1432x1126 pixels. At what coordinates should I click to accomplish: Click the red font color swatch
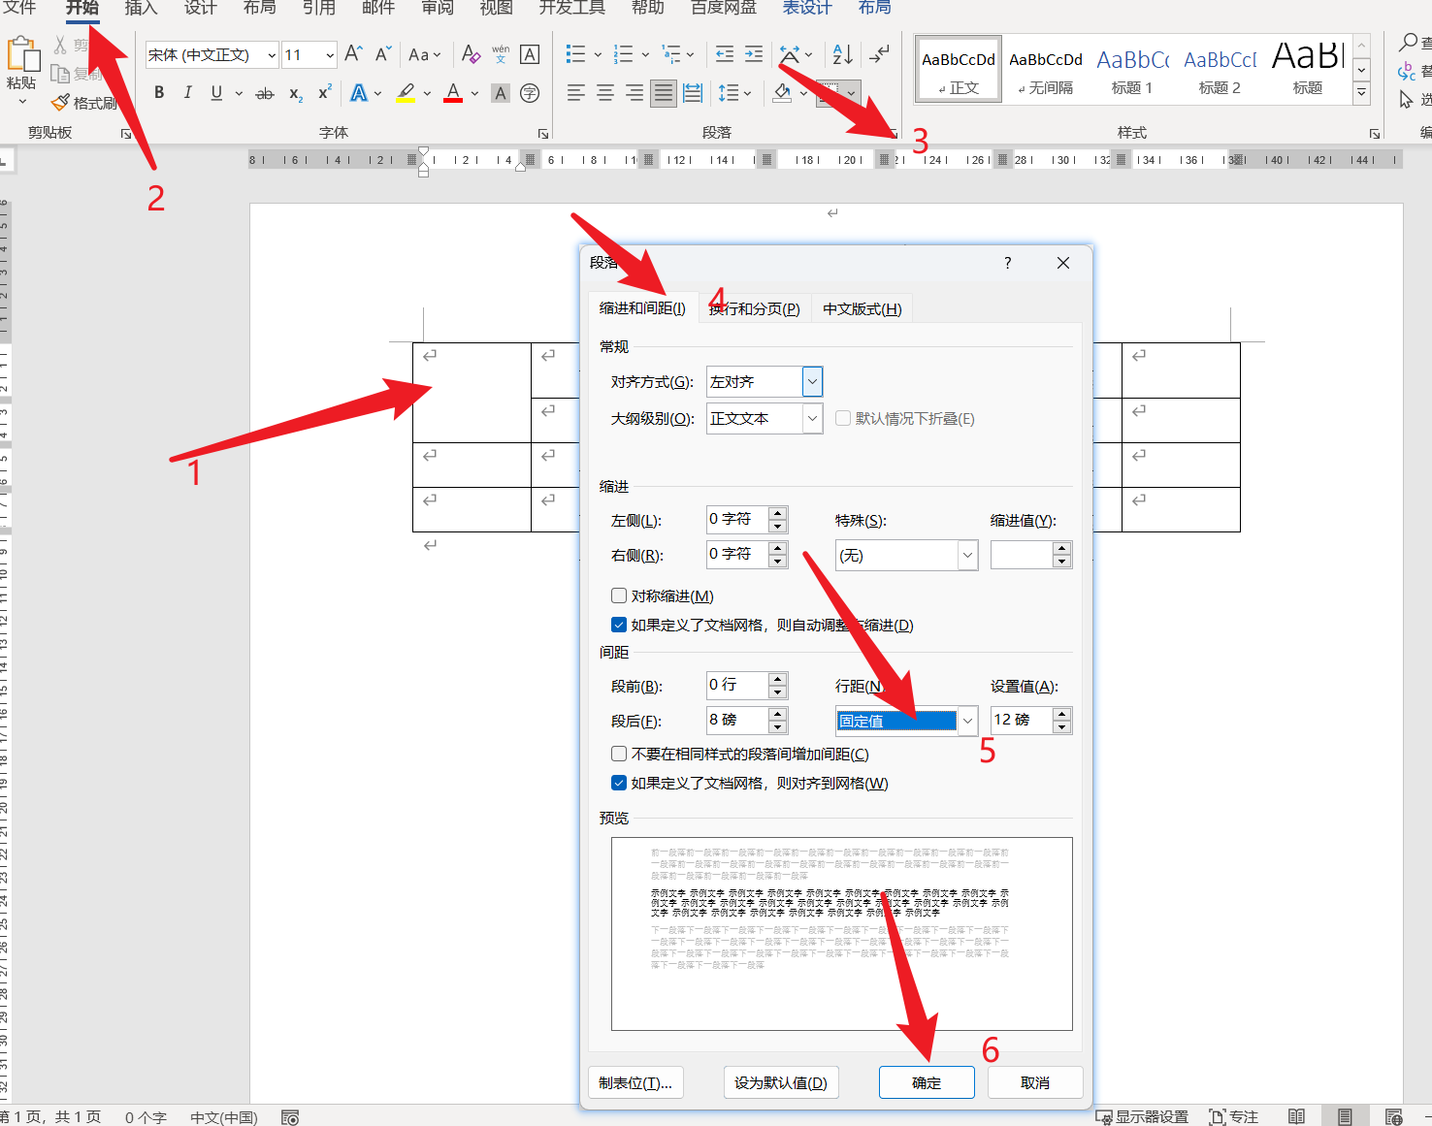point(453,93)
